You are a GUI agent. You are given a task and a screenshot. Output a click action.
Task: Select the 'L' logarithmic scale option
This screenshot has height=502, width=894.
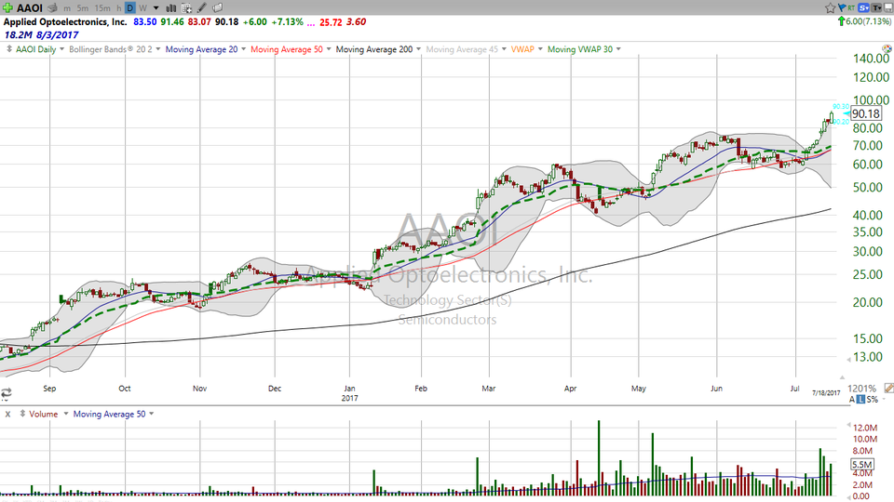[860, 400]
